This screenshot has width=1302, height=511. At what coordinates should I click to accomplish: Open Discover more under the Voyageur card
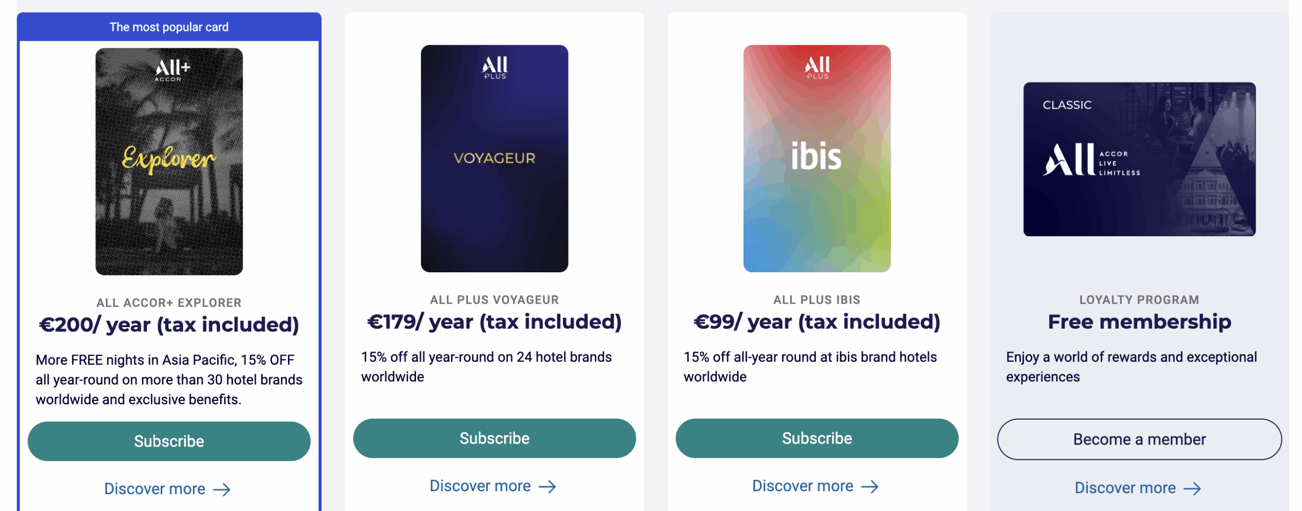[x=480, y=486]
